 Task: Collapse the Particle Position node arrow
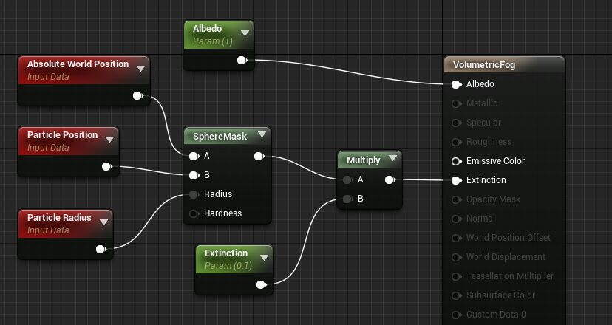[109, 140]
